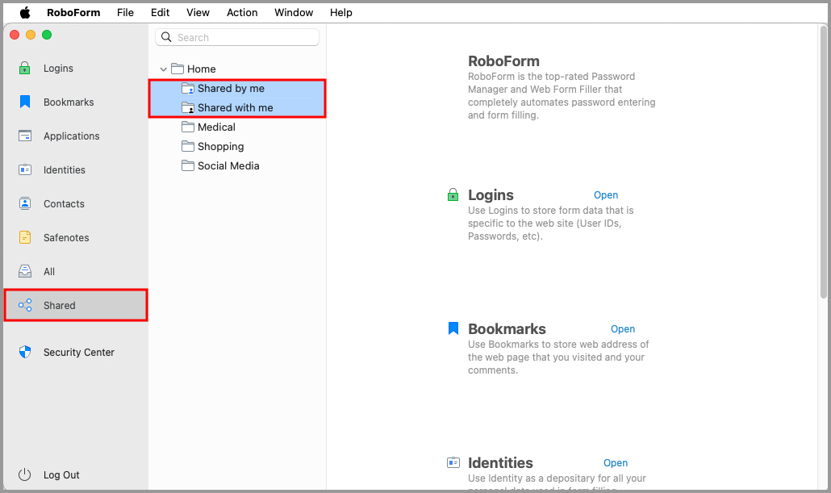Click the Bookmarks heading in main pane
The image size is (831, 493).
coord(507,329)
